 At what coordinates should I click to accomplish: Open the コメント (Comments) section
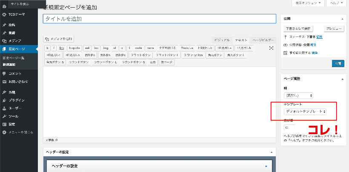click(14, 73)
